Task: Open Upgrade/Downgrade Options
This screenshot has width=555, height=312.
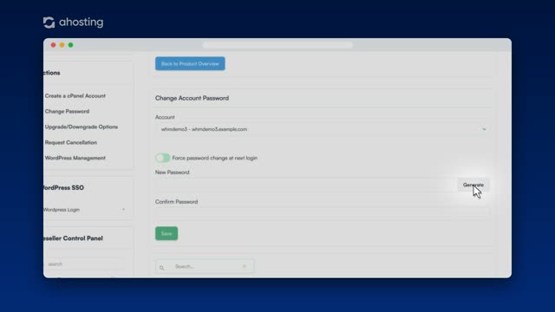Action: tap(81, 127)
